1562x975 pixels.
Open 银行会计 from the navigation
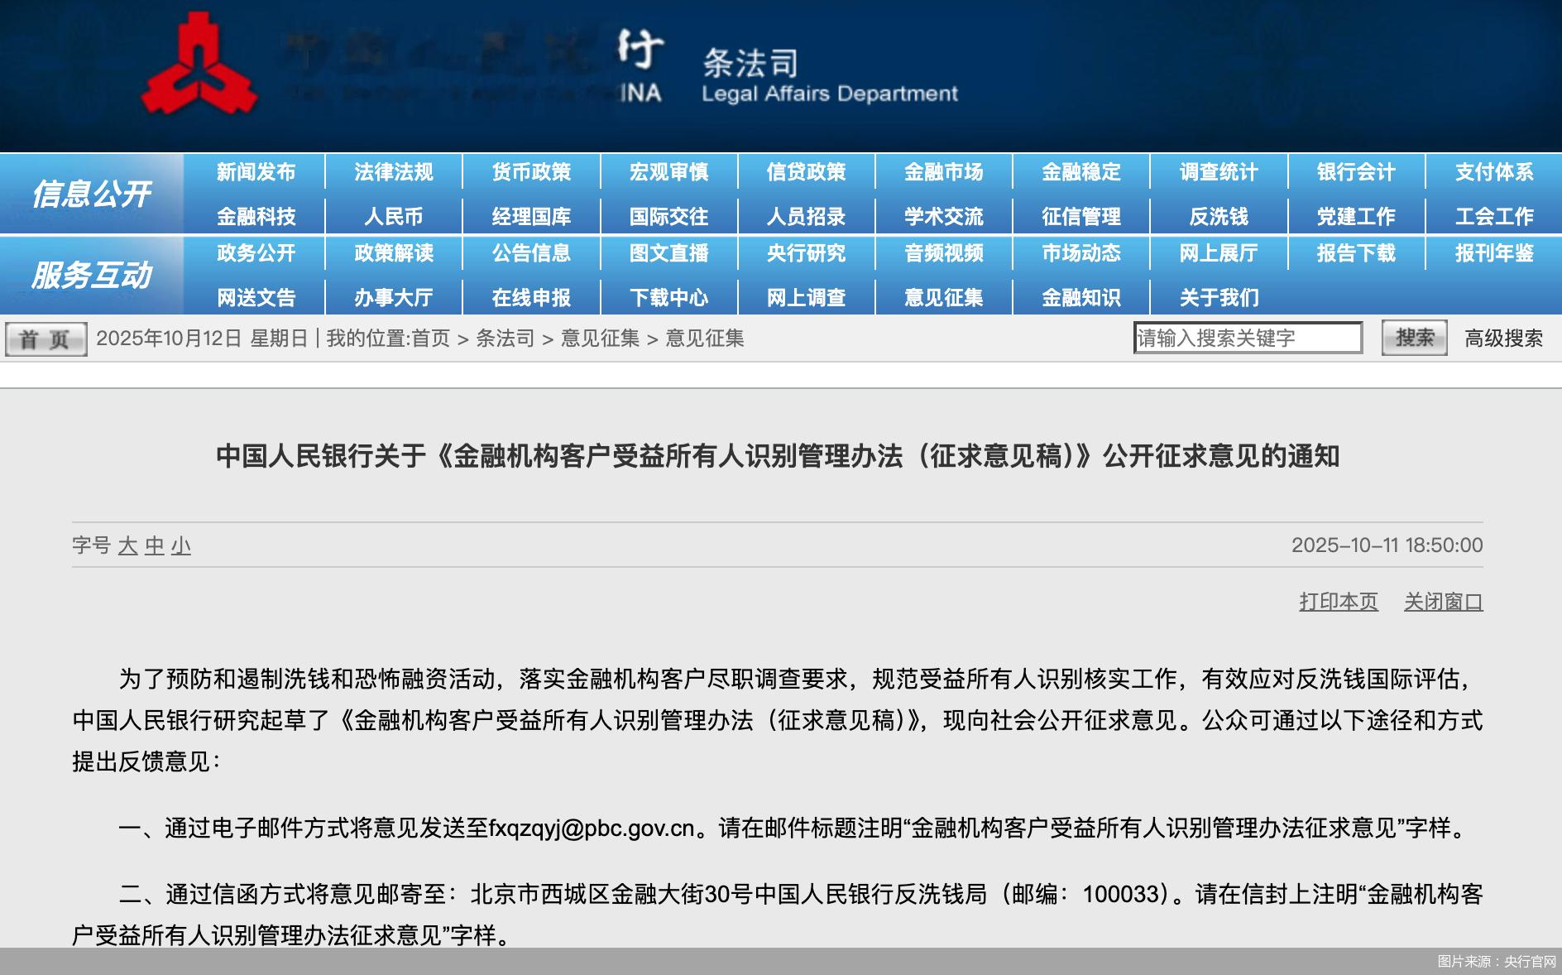tap(1356, 172)
